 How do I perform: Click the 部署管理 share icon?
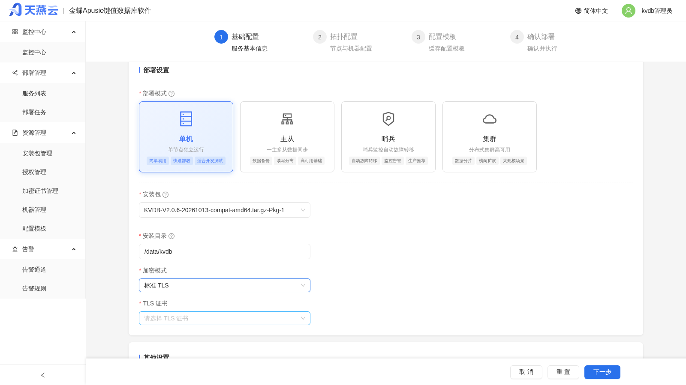tap(15, 73)
